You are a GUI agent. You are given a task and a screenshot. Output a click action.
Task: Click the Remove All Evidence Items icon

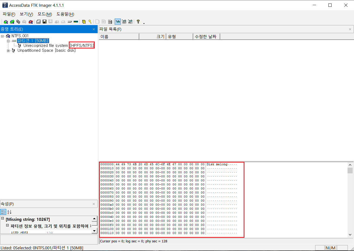[x=30, y=22]
